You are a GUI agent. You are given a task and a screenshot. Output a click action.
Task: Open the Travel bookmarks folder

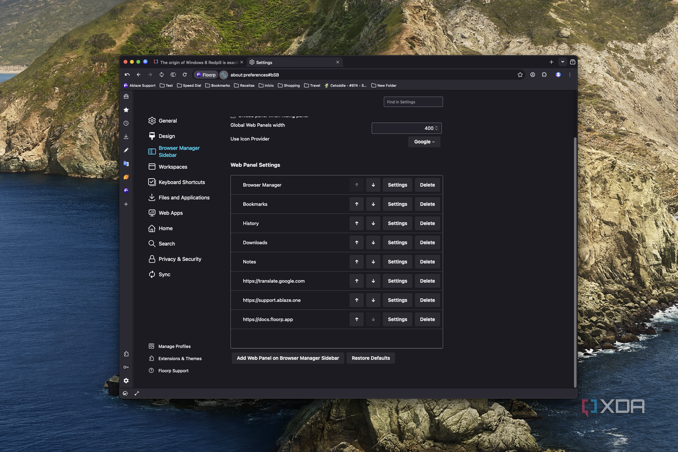[x=312, y=86]
